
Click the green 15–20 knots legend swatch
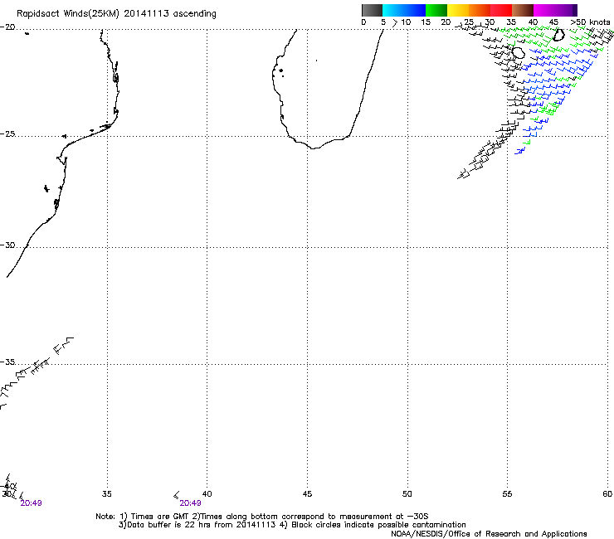[x=436, y=10]
